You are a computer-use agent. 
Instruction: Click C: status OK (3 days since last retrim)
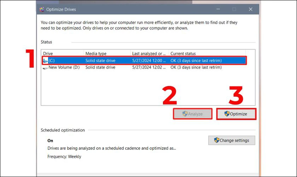[196, 61]
